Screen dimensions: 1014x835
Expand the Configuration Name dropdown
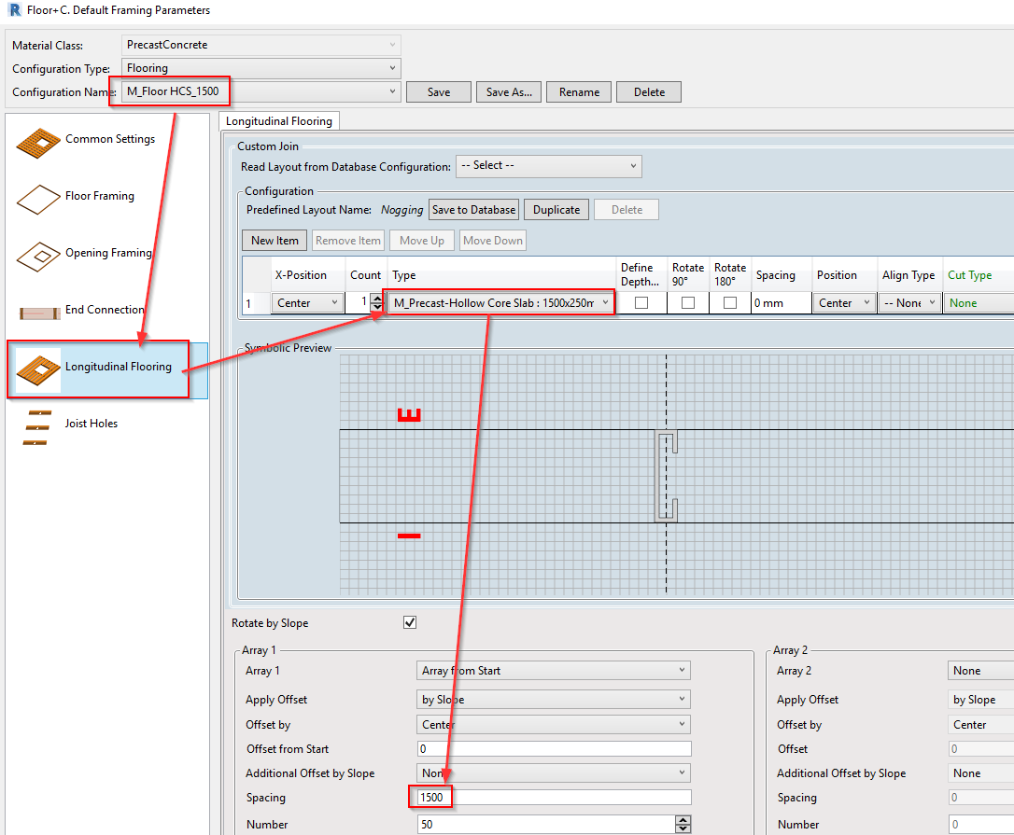coord(261,91)
